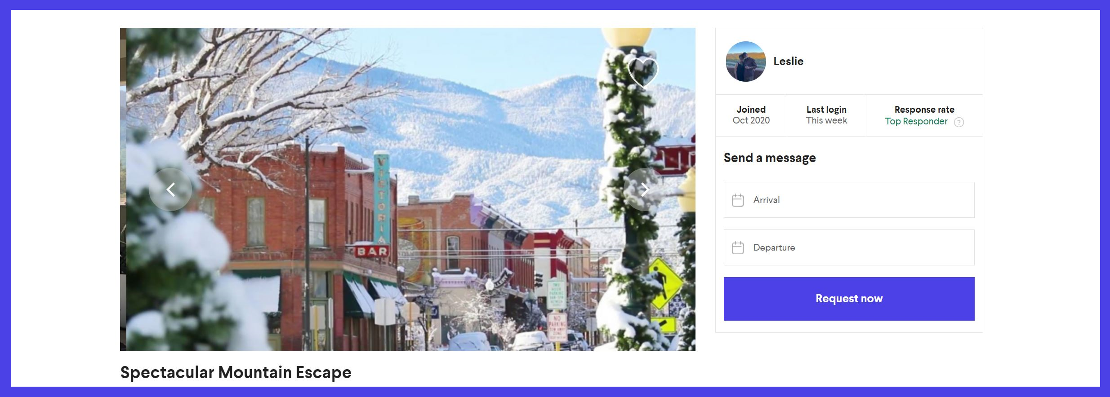Show the previous listing photo
1110x397 pixels.
(x=170, y=190)
